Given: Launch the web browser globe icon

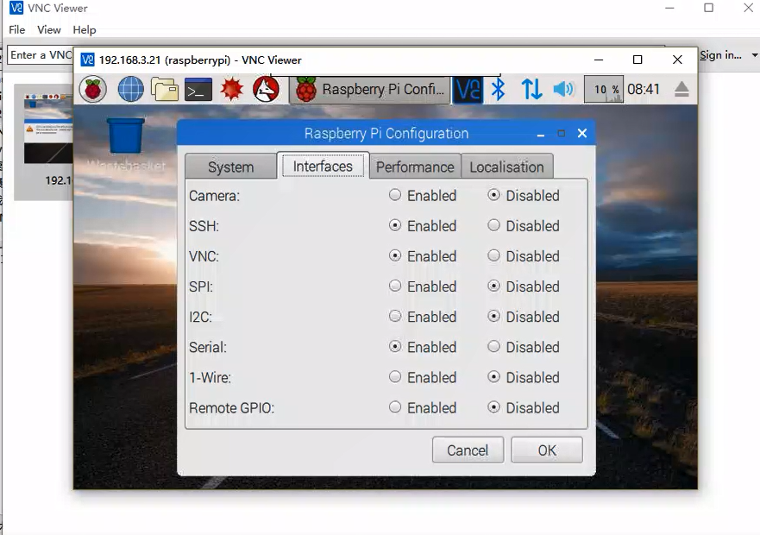Looking at the screenshot, I should pyautogui.click(x=130, y=89).
